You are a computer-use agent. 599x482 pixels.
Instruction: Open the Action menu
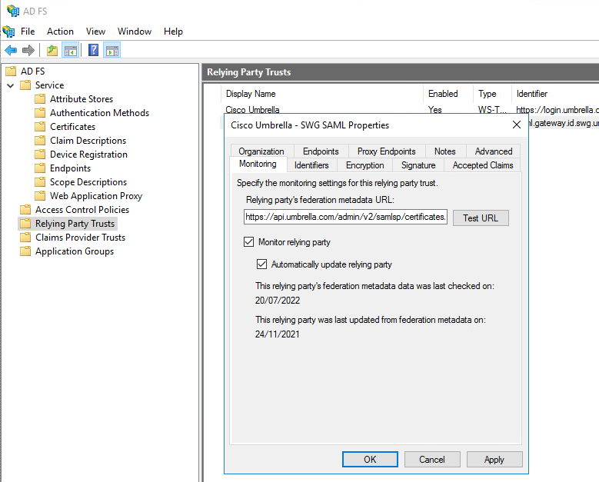tap(60, 32)
